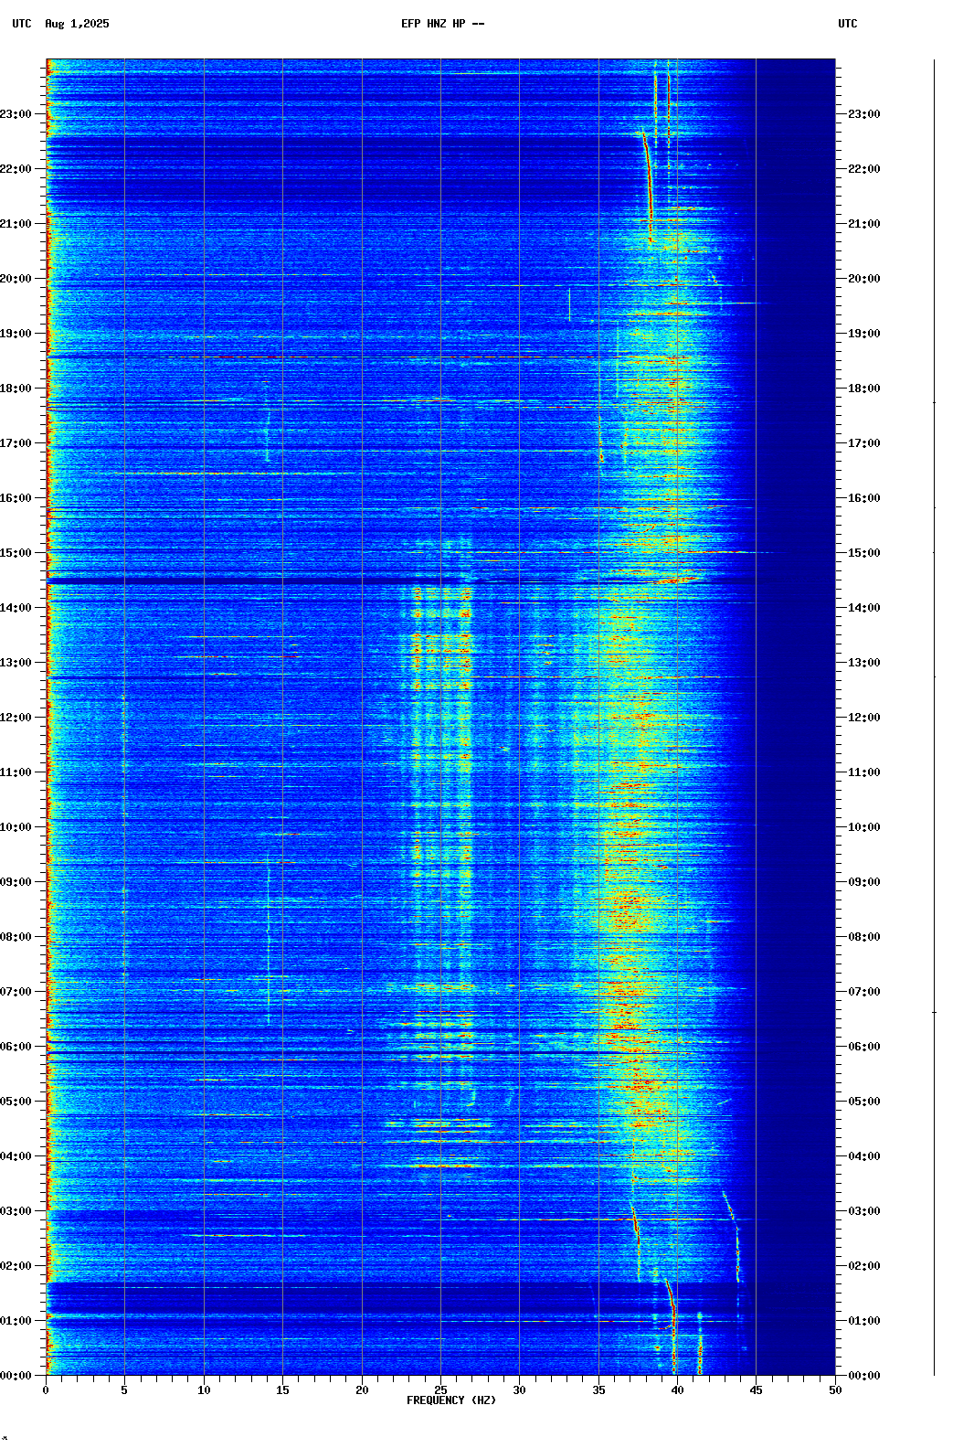
Task: Click '02:00' on the right time axis
Action: [864, 1266]
